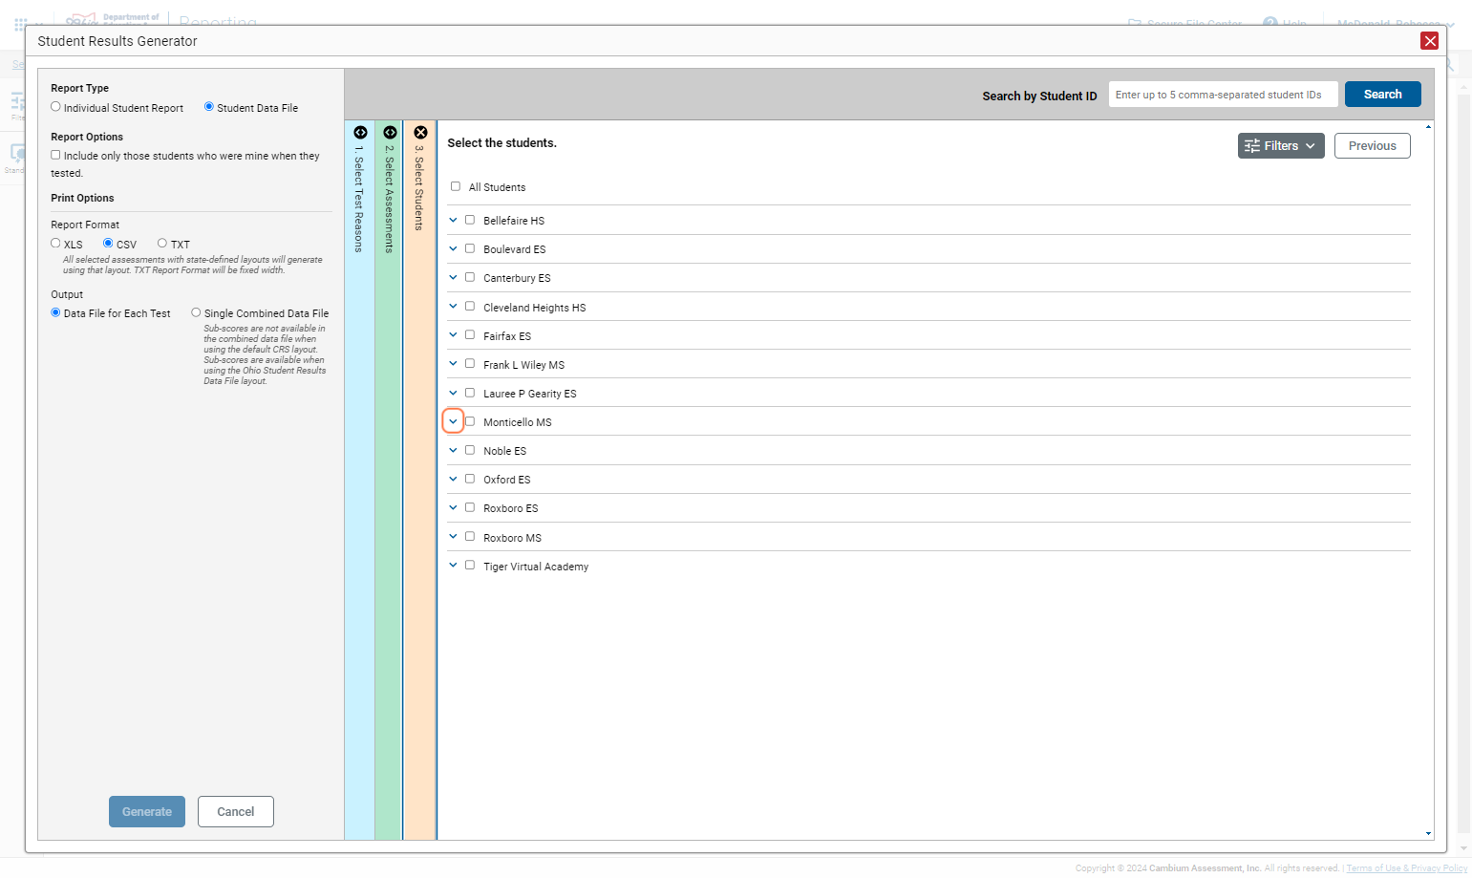The height and width of the screenshot is (878, 1472).
Task: Expand the Bellefaire HS row
Action: [x=453, y=220]
